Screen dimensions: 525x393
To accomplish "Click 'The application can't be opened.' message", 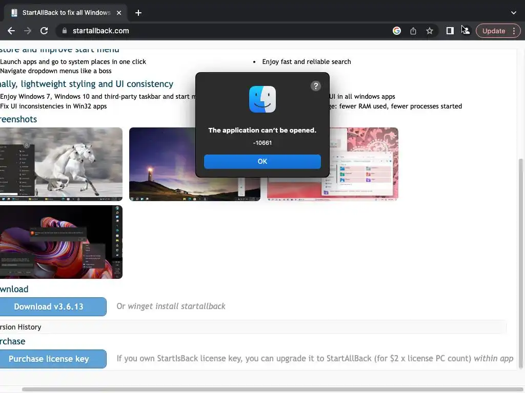I will tap(262, 130).
